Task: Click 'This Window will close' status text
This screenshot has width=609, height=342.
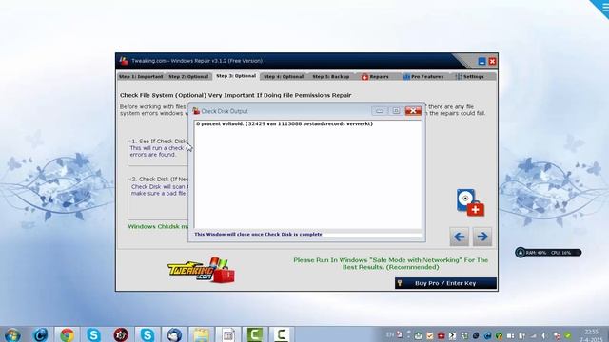Action: 258,235
